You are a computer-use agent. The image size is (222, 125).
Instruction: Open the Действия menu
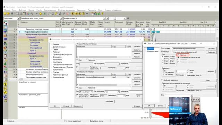[x=22, y=10]
